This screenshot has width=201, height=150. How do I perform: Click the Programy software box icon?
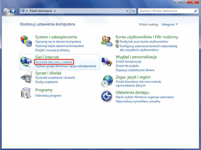point(26,93)
